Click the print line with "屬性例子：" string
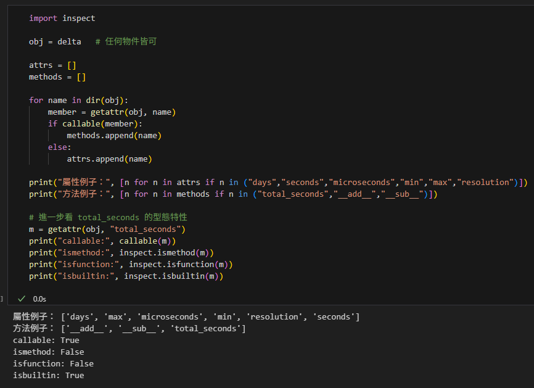 pos(278,182)
